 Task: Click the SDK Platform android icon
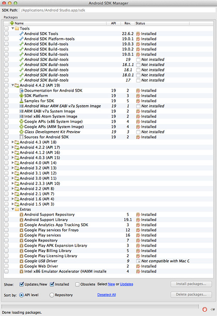(22, 96)
